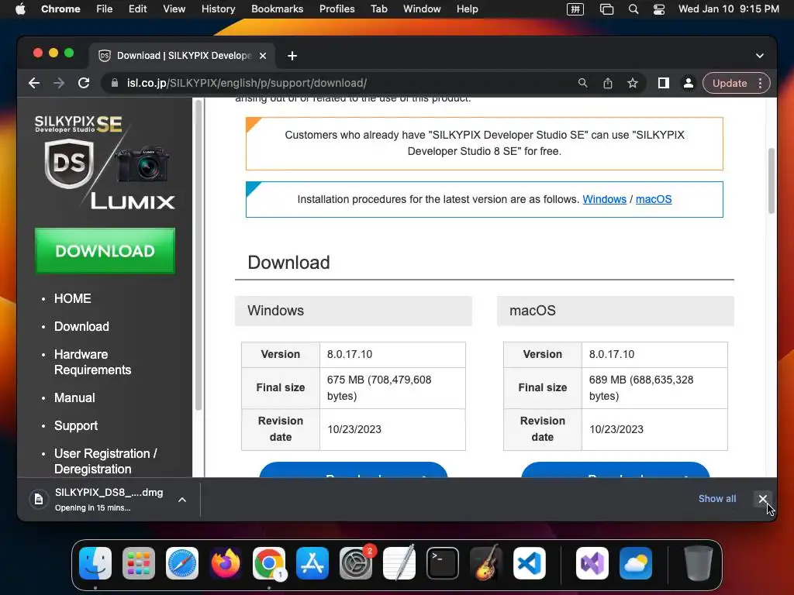Open Weather app from the Dock
The height and width of the screenshot is (595, 794).
(x=636, y=563)
